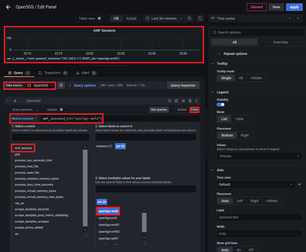The height and width of the screenshot is (252, 306).
Task: Toggle legend Visibility switch
Action: [220, 105]
